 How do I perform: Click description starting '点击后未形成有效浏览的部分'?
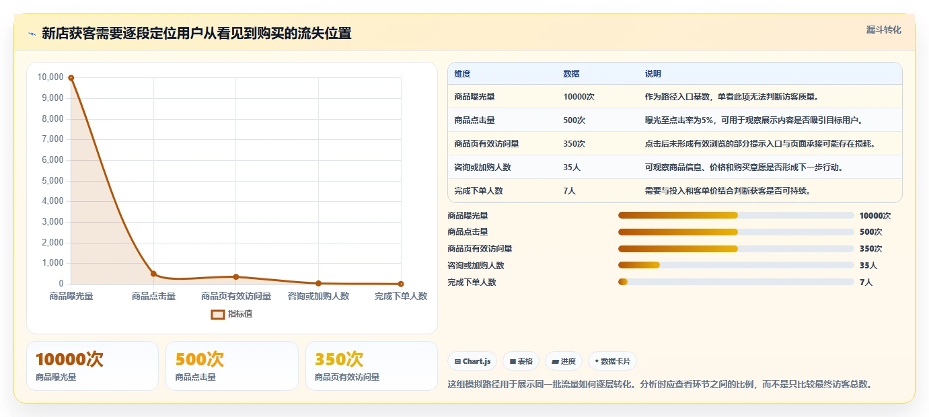760,144
